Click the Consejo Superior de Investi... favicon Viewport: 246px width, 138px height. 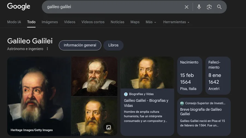182,103
